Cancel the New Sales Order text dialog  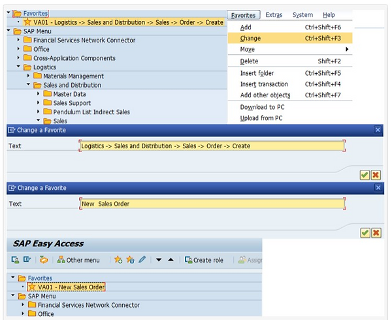376,233
